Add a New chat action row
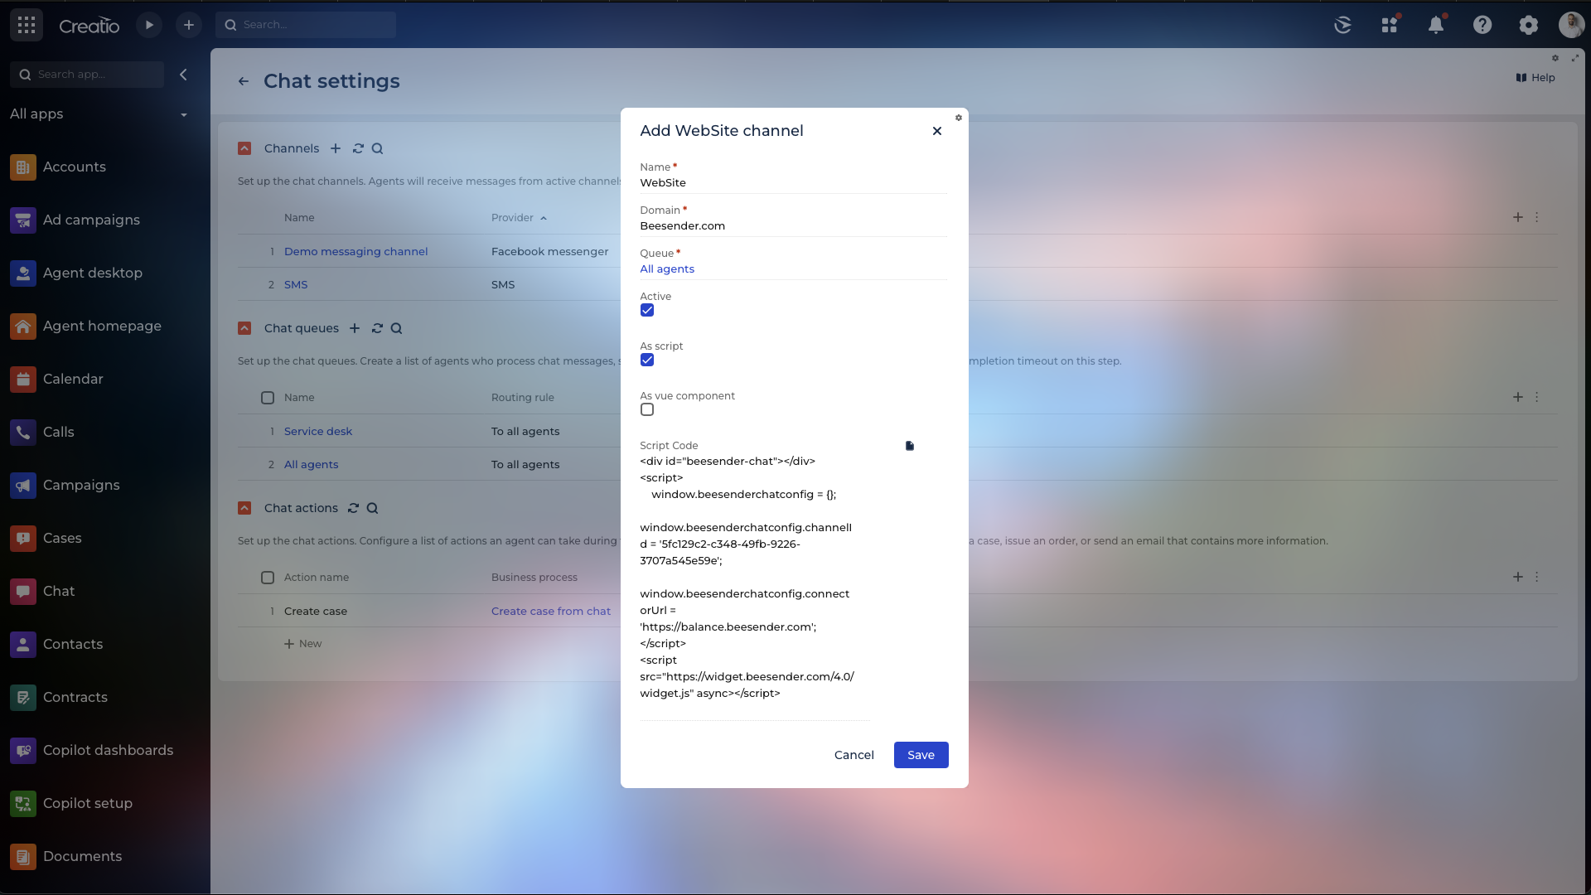The height and width of the screenshot is (895, 1591). point(303,644)
